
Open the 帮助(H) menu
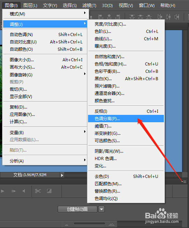click(x=168, y=6)
